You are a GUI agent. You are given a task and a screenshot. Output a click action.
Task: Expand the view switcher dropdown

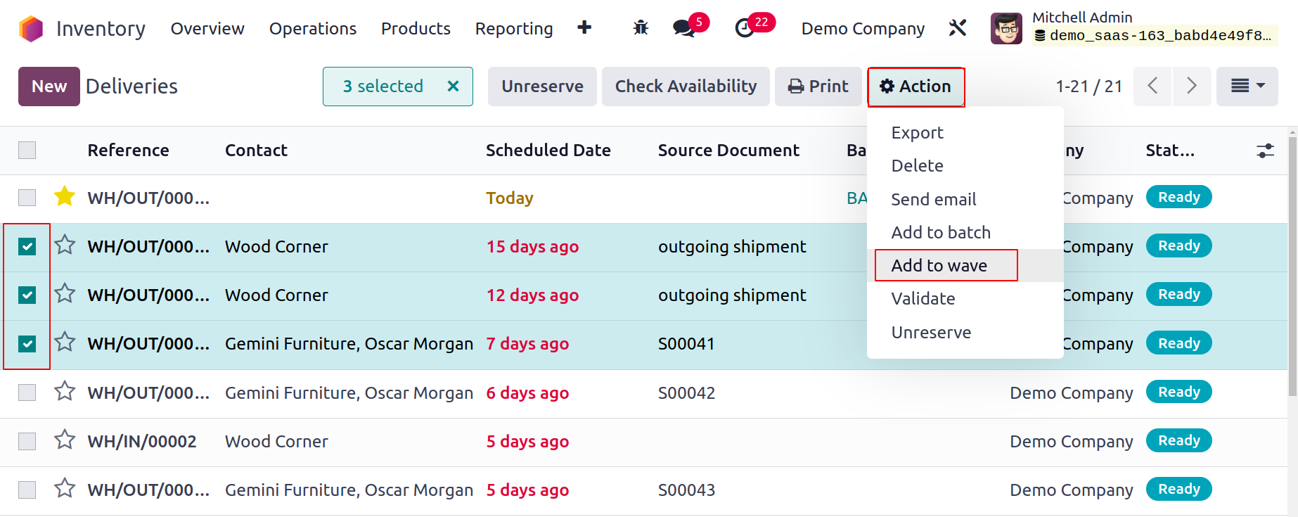tap(1247, 86)
